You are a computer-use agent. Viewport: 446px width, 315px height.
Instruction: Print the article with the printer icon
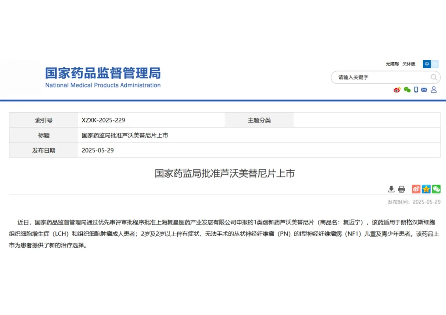point(401,189)
